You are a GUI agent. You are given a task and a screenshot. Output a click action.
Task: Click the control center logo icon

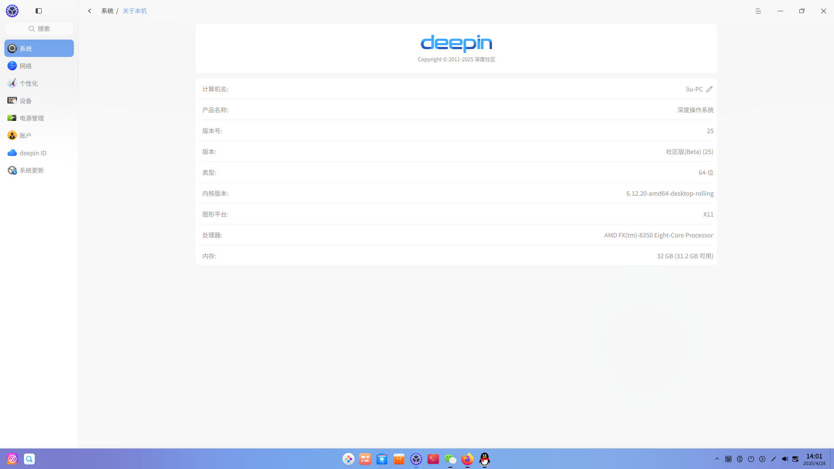[x=12, y=11]
